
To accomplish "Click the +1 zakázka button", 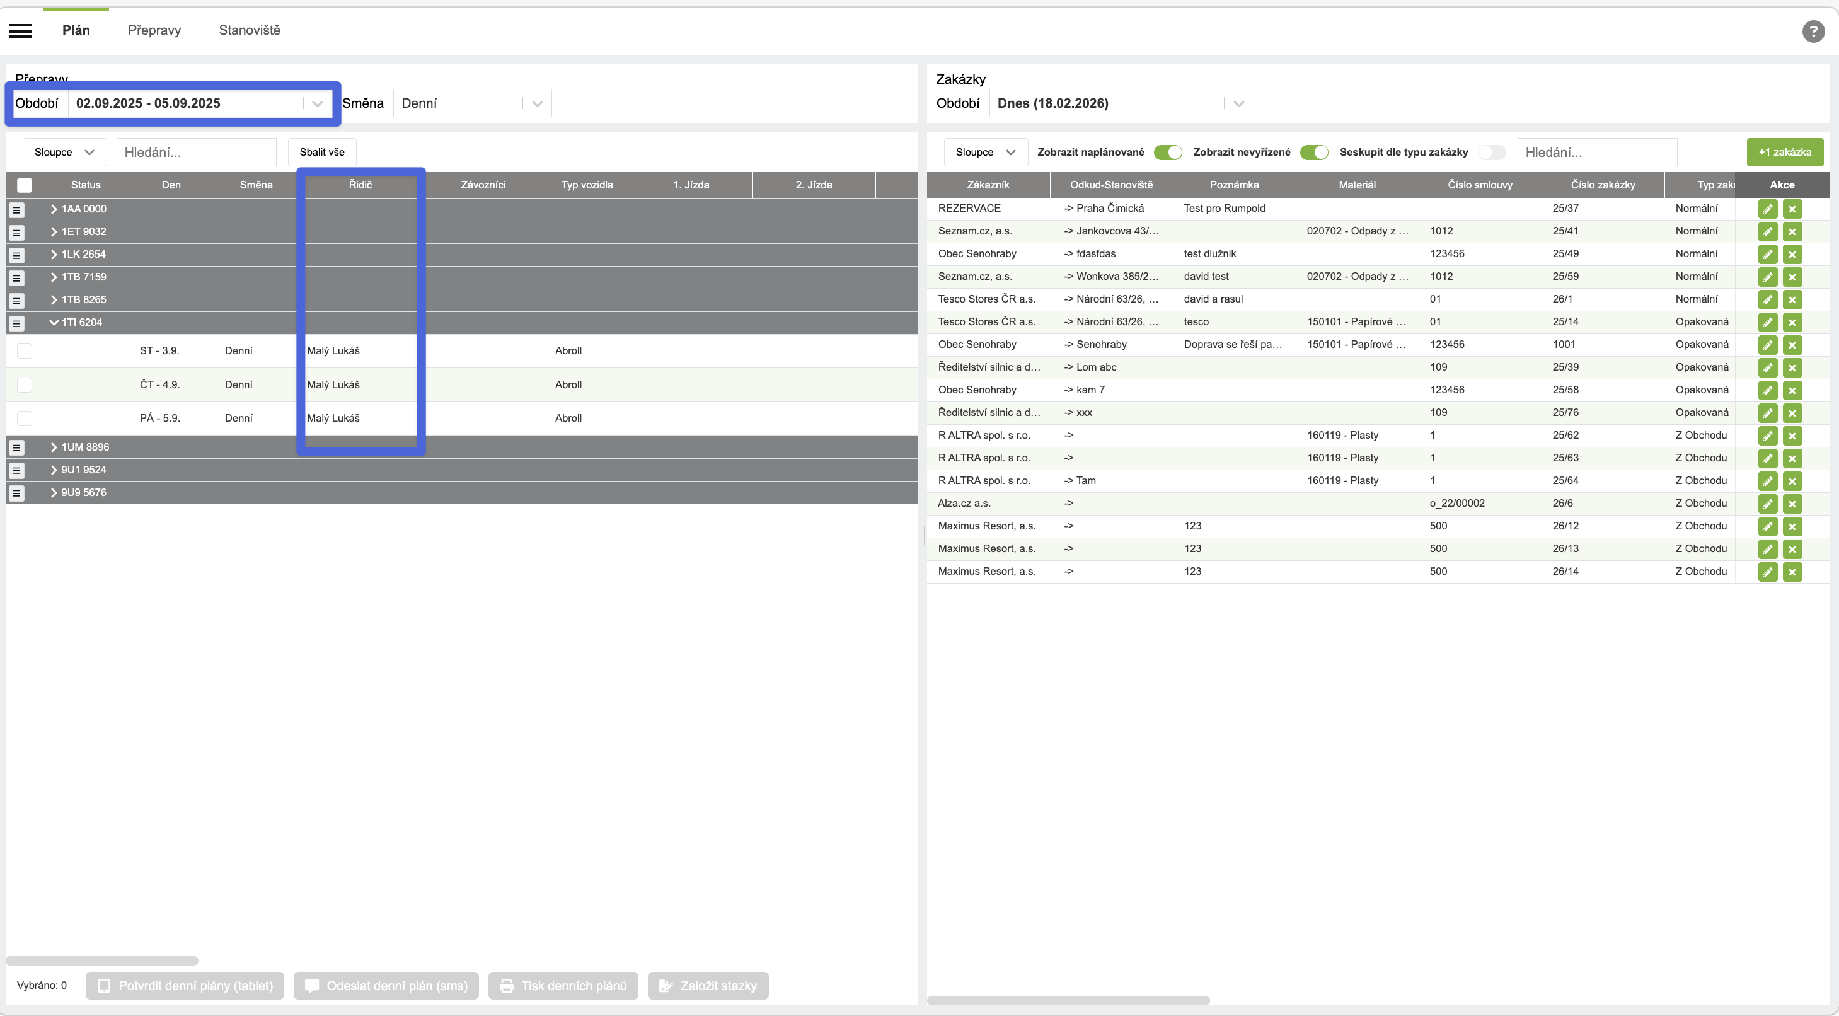I will point(1784,152).
